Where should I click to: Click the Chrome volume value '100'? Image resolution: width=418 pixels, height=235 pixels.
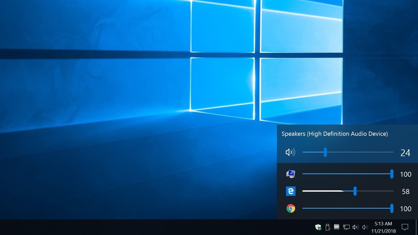[406, 209]
